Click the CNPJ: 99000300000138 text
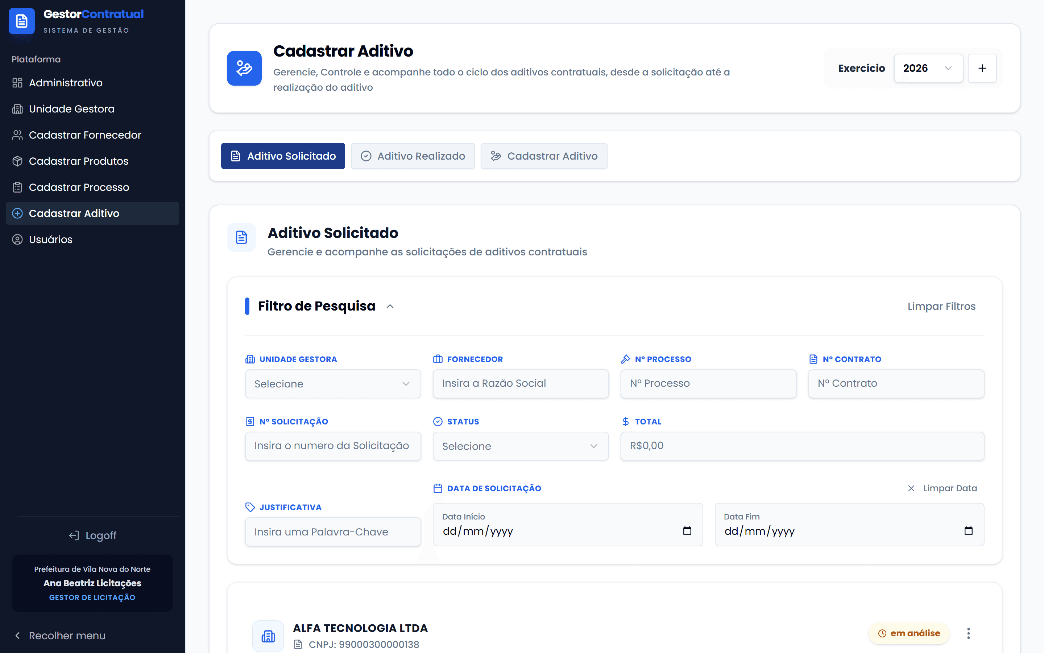The height and width of the screenshot is (653, 1044). click(364, 644)
